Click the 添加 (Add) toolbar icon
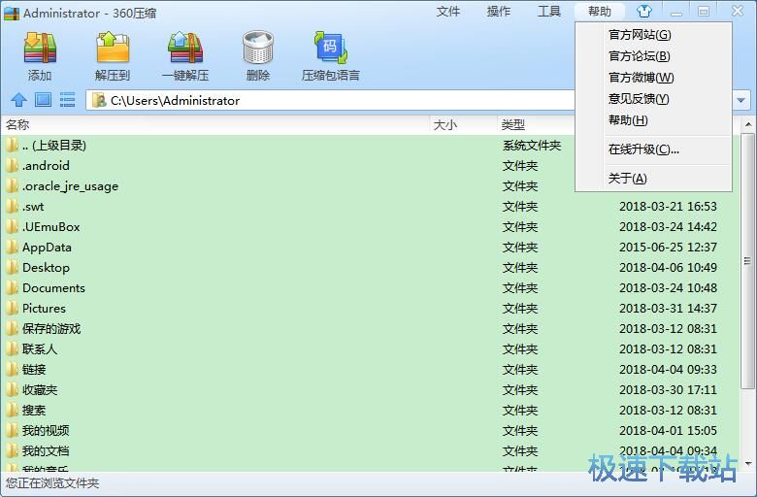This screenshot has width=757, height=497. tap(40, 49)
